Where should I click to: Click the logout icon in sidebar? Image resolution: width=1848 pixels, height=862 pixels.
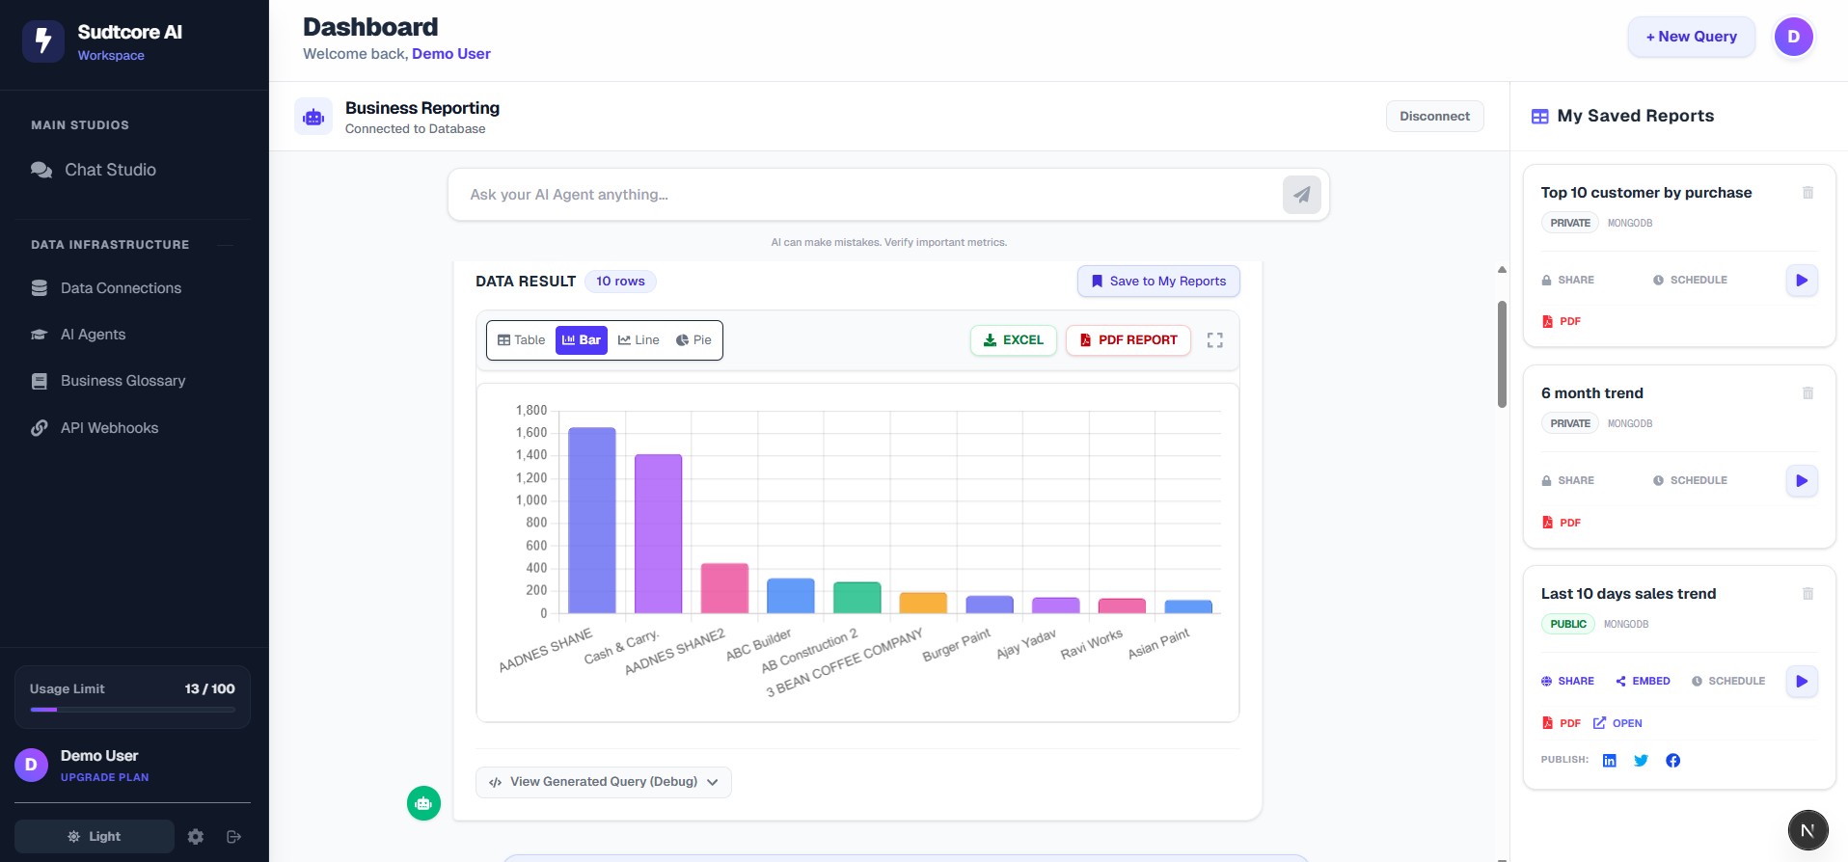pyautogui.click(x=233, y=837)
